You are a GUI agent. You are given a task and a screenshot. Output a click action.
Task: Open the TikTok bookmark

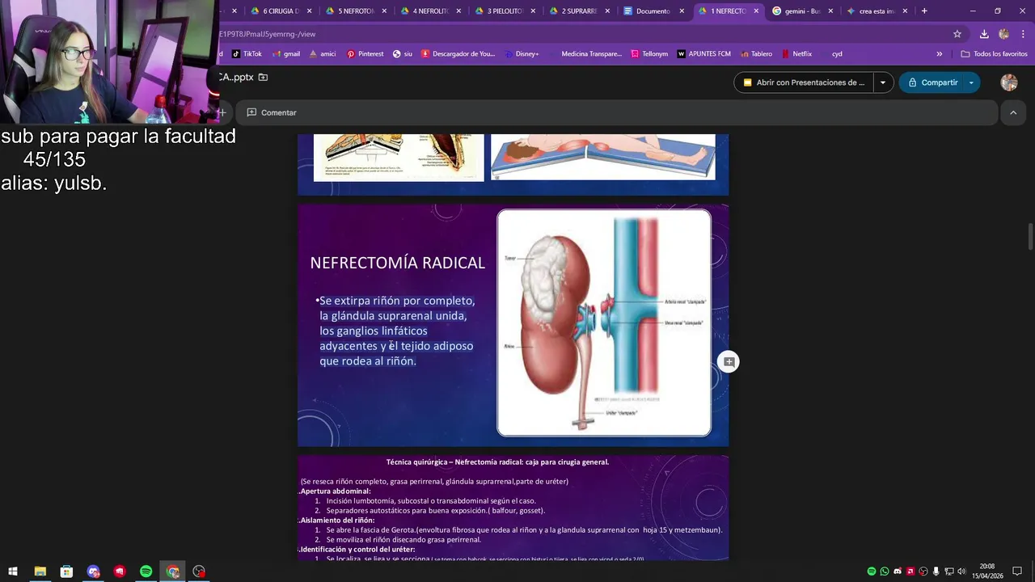[x=247, y=54]
